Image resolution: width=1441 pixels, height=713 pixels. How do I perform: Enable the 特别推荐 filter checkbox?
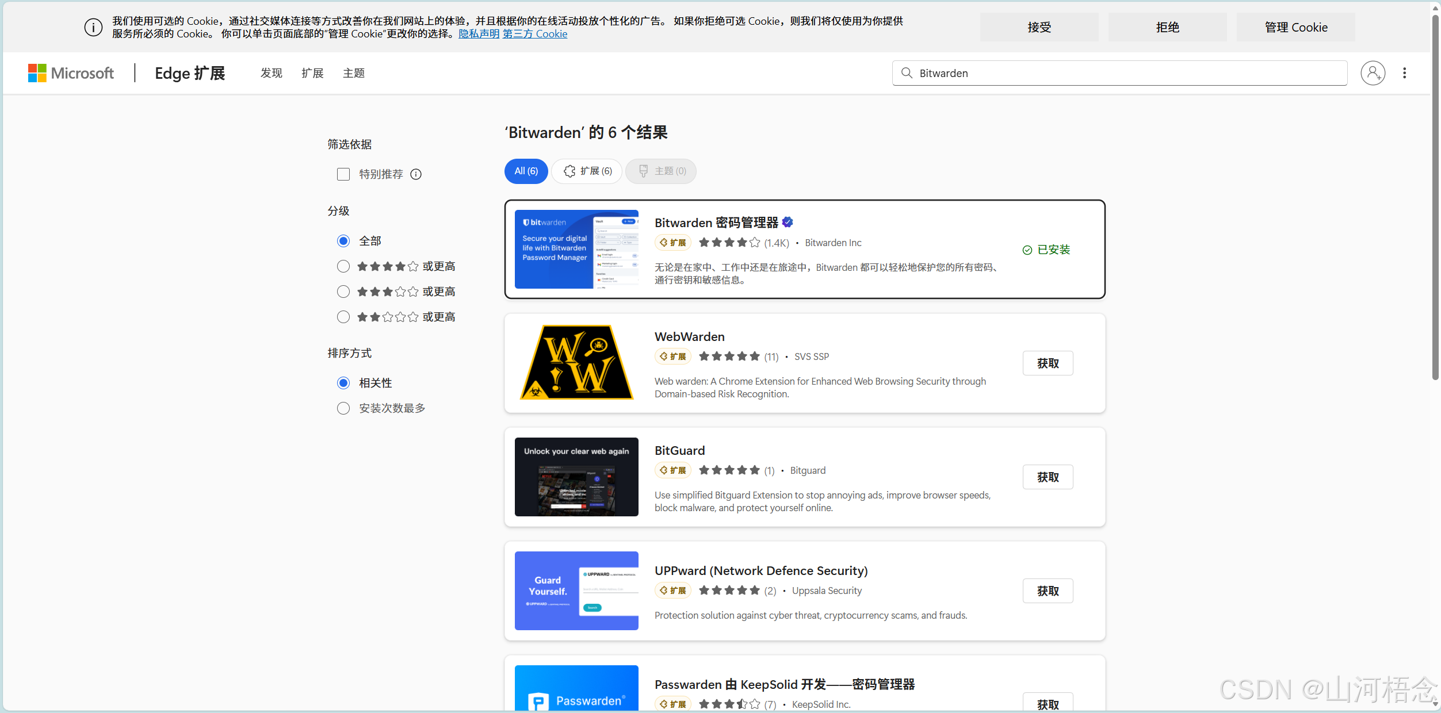click(x=343, y=174)
